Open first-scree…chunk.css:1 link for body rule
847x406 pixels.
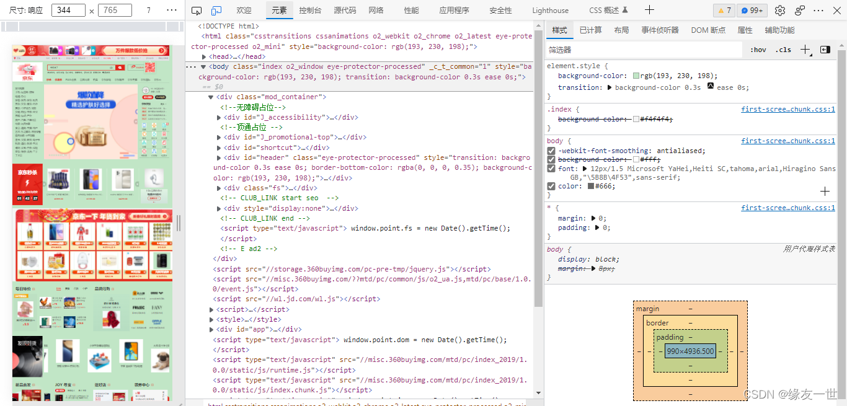788,141
